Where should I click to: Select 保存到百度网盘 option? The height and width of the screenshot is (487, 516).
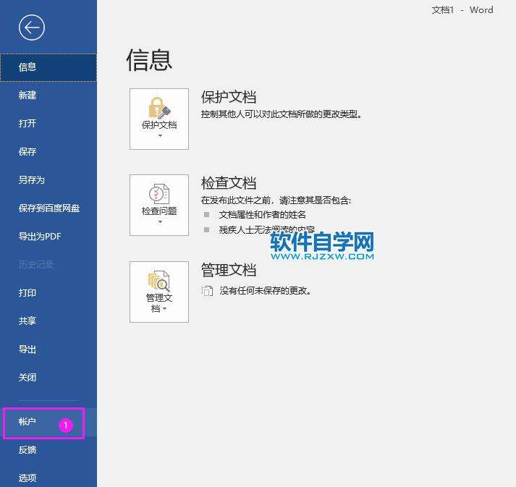click(48, 208)
